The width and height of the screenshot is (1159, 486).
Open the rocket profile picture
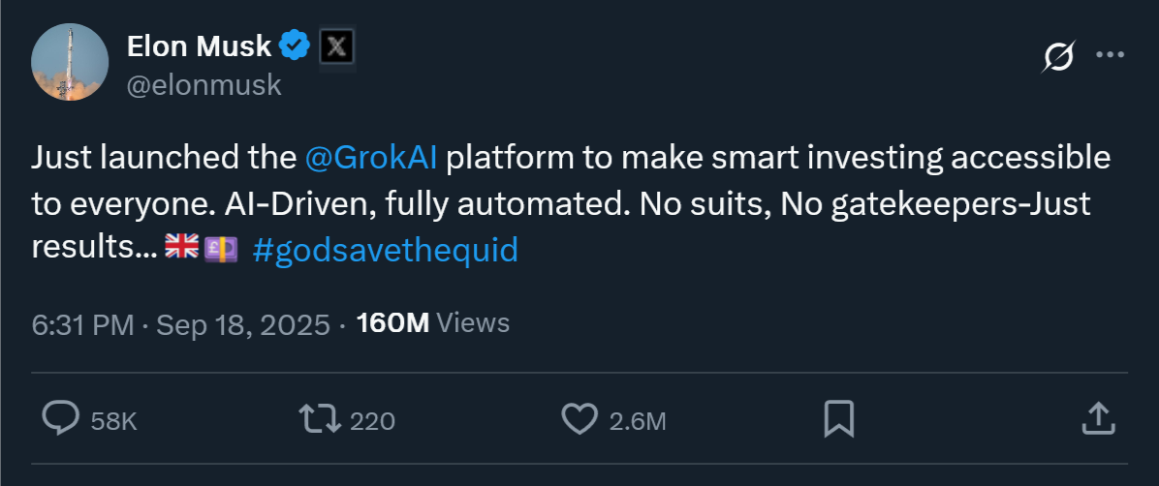tap(70, 62)
